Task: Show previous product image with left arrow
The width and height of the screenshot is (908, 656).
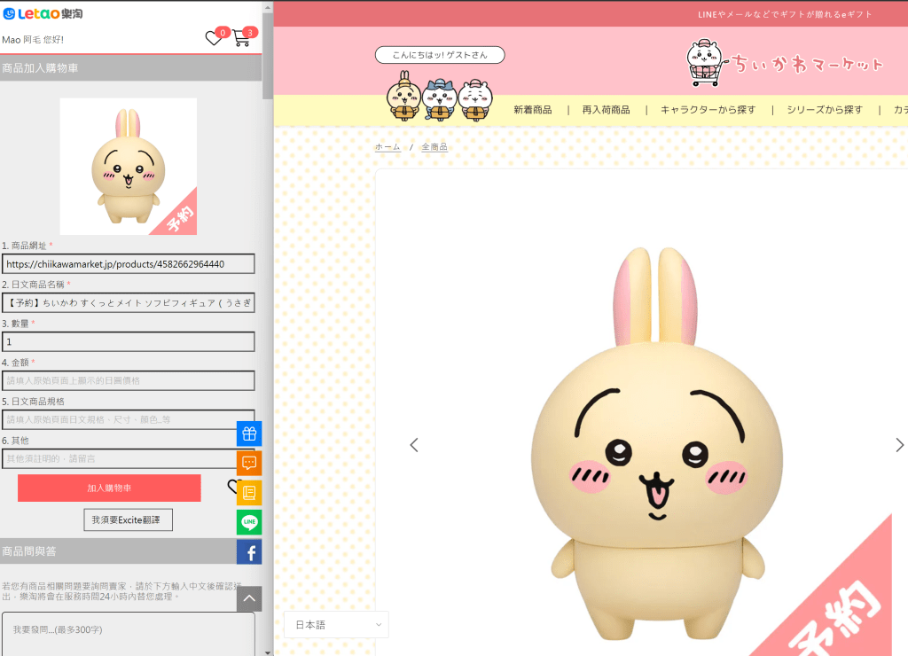Action: [414, 445]
